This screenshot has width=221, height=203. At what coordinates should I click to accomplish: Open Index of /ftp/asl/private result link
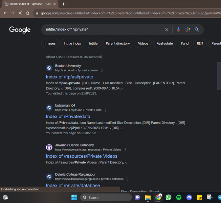click(x=69, y=77)
